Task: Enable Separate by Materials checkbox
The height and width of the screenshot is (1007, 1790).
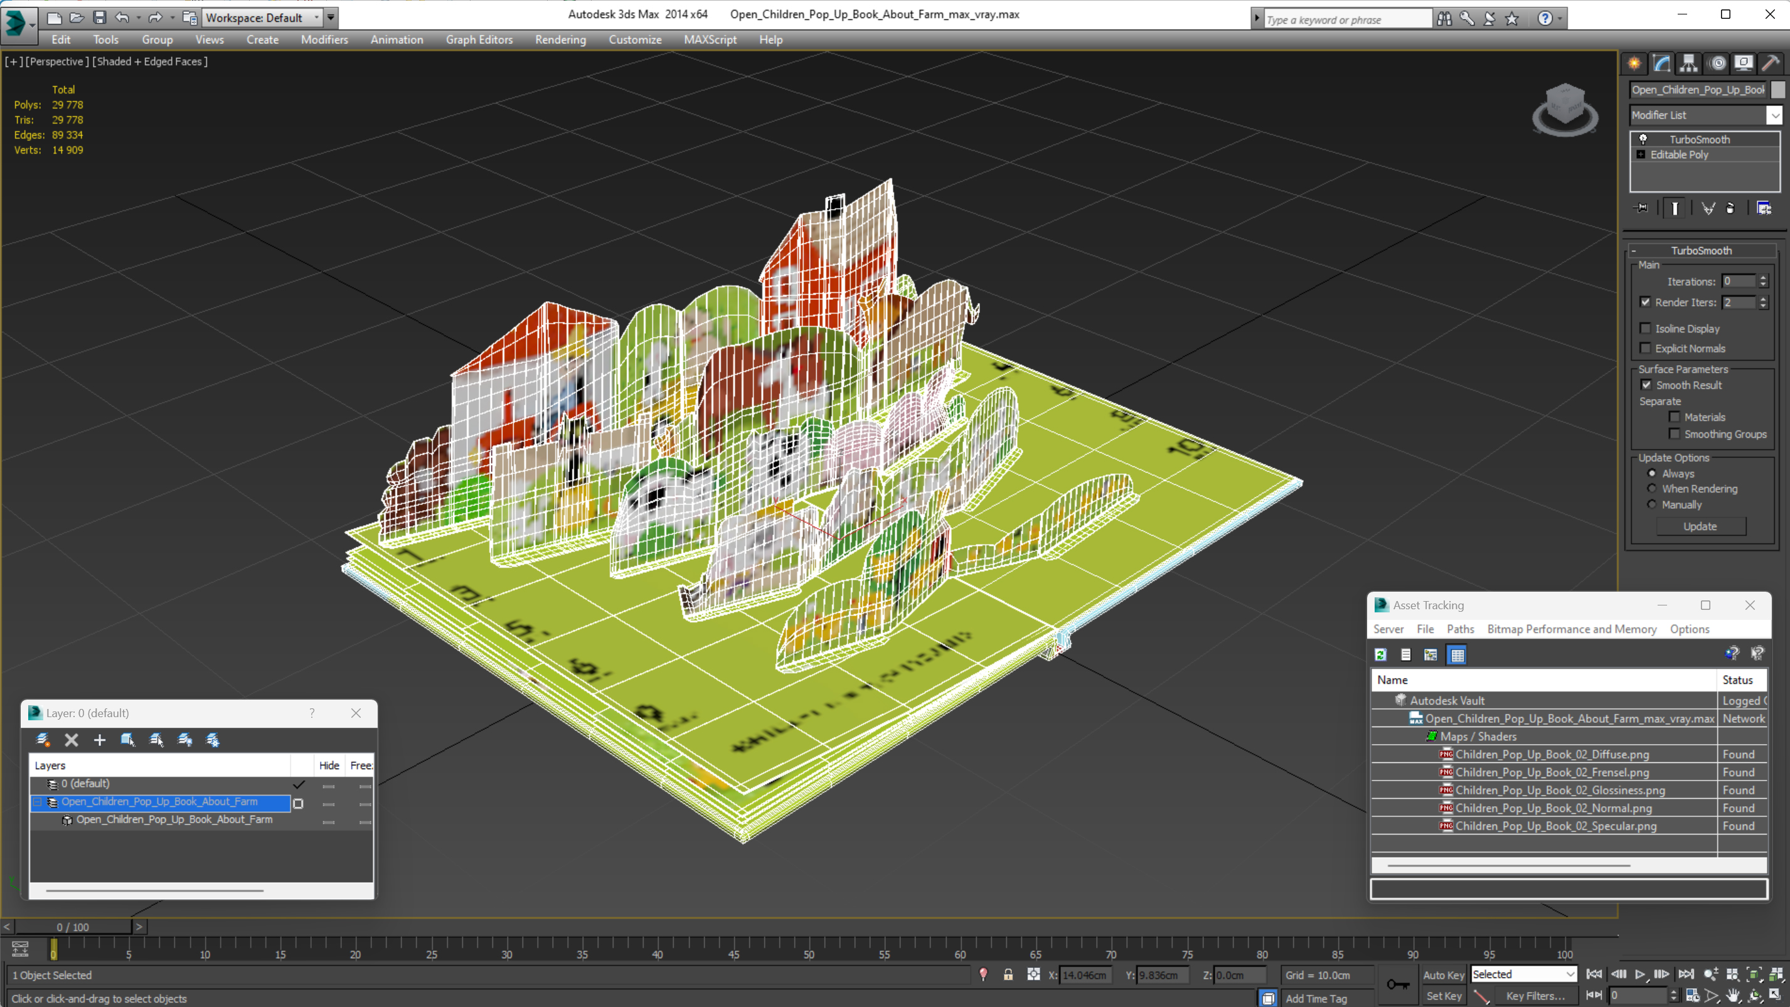Action: tap(1675, 417)
